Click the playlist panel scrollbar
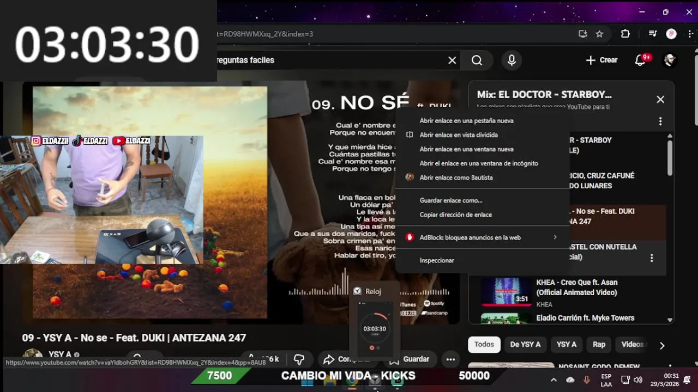The image size is (698, 392). (670, 158)
